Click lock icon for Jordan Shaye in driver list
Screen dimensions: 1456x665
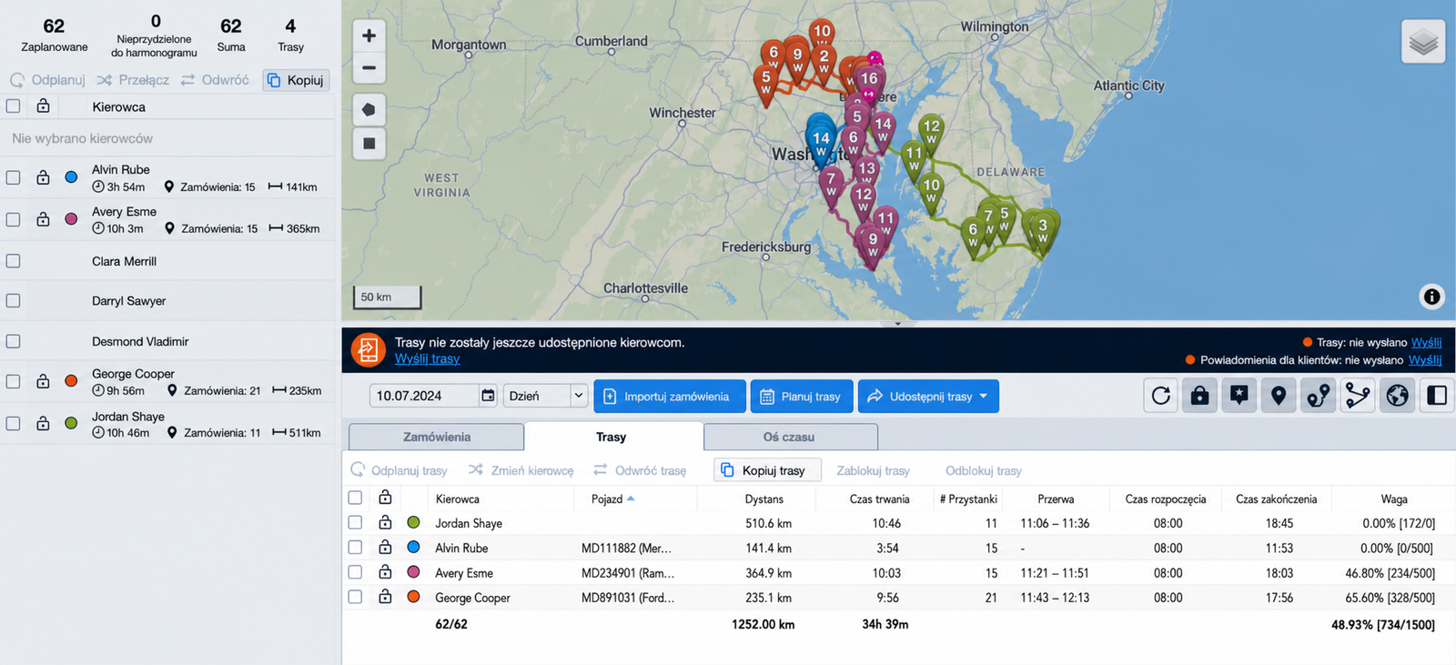43,423
